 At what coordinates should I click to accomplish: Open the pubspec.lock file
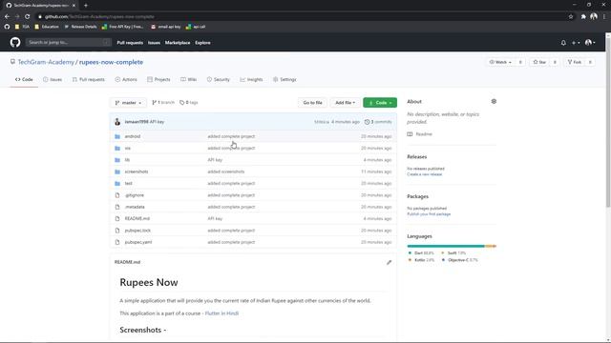pos(137,231)
